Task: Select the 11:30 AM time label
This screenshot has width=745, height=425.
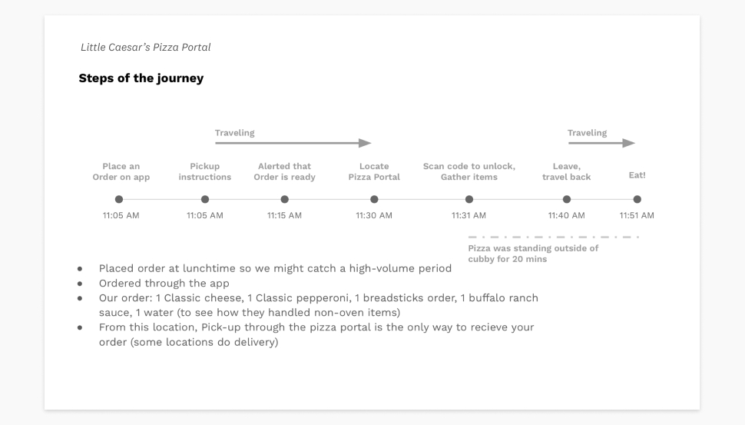Action: pos(374,215)
